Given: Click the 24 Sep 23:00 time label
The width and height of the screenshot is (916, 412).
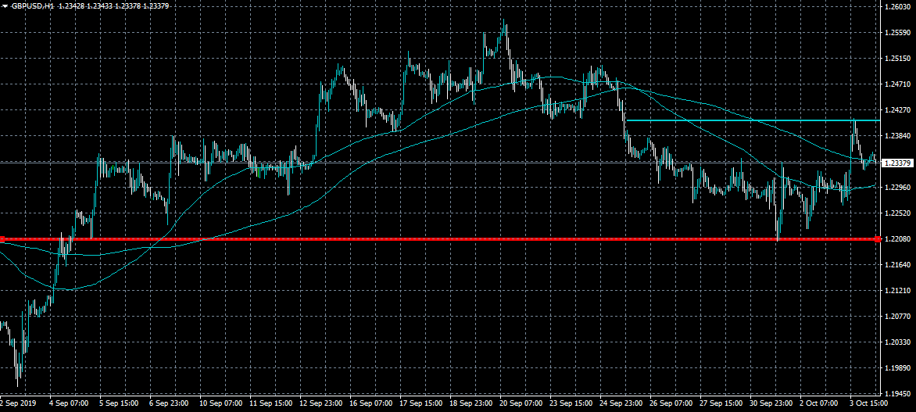Looking at the screenshot, I should 622,404.
